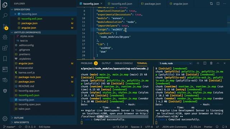Open the editor More Actions menu
230x129 pixels.
225,4
